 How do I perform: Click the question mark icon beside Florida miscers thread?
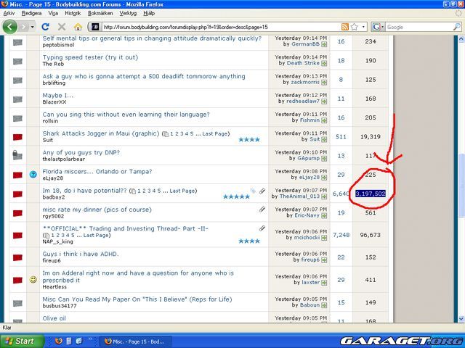(x=33, y=175)
